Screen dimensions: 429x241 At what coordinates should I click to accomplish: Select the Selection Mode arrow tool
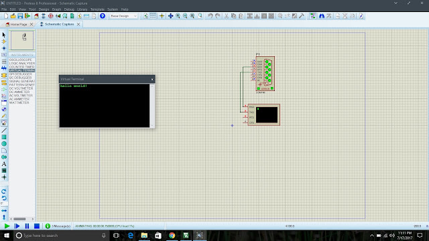click(x=4, y=35)
